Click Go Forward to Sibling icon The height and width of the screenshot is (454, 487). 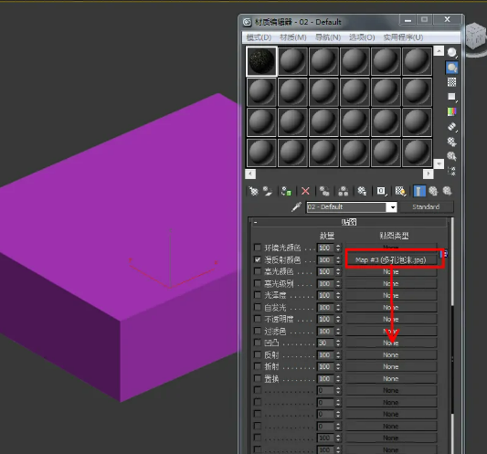tap(447, 191)
